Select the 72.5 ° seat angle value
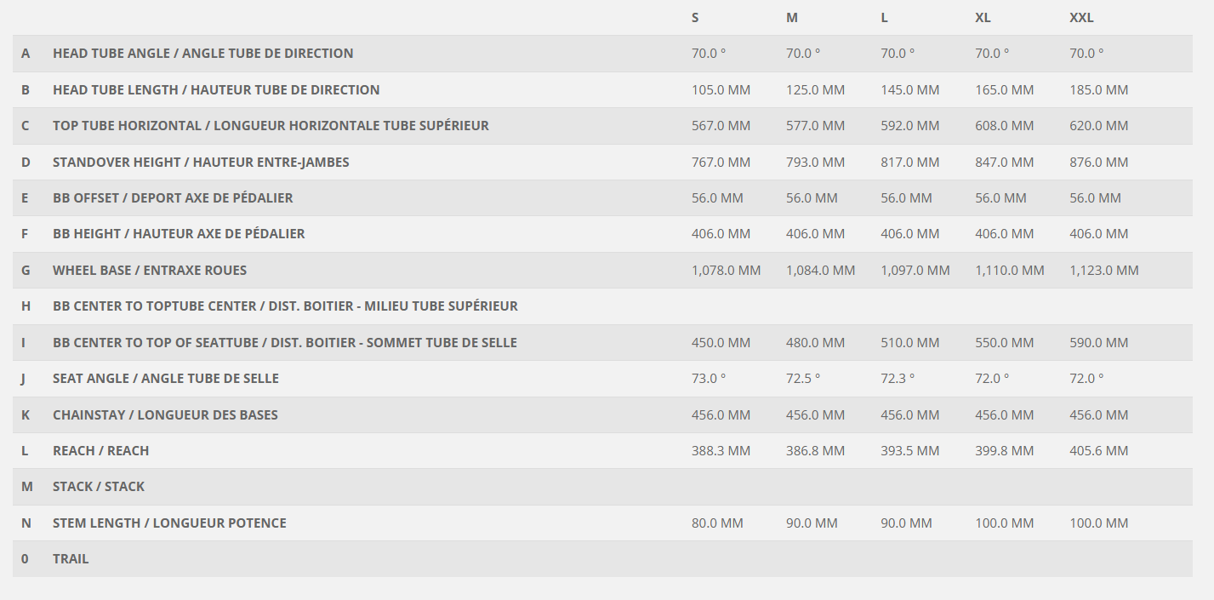The width and height of the screenshot is (1214, 600). coord(803,379)
